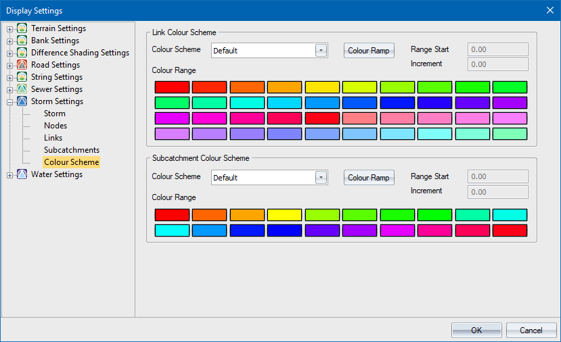Open the Link Colour Scheme dropdown
Image resolution: width=561 pixels, height=342 pixels.
click(x=321, y=51)
